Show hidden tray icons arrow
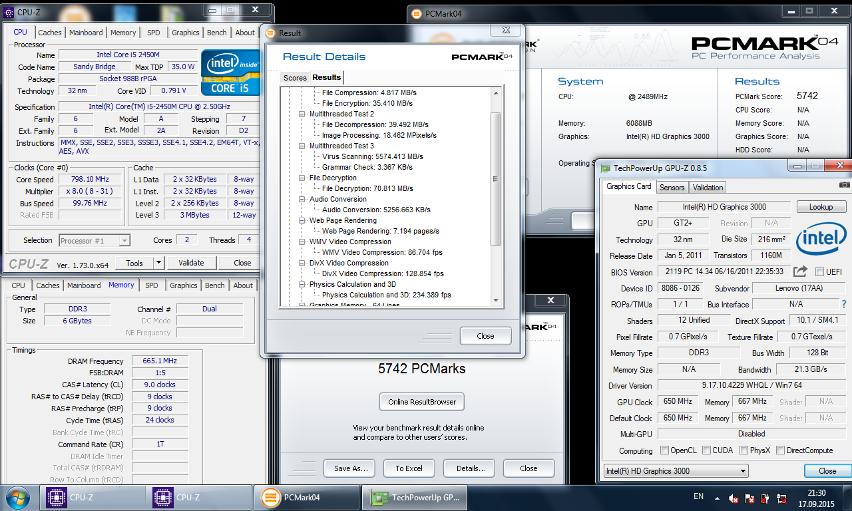The height and width of the screenshot is (511, 852). click(716, 497)
